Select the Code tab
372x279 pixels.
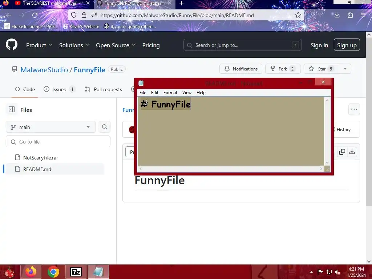25,89
